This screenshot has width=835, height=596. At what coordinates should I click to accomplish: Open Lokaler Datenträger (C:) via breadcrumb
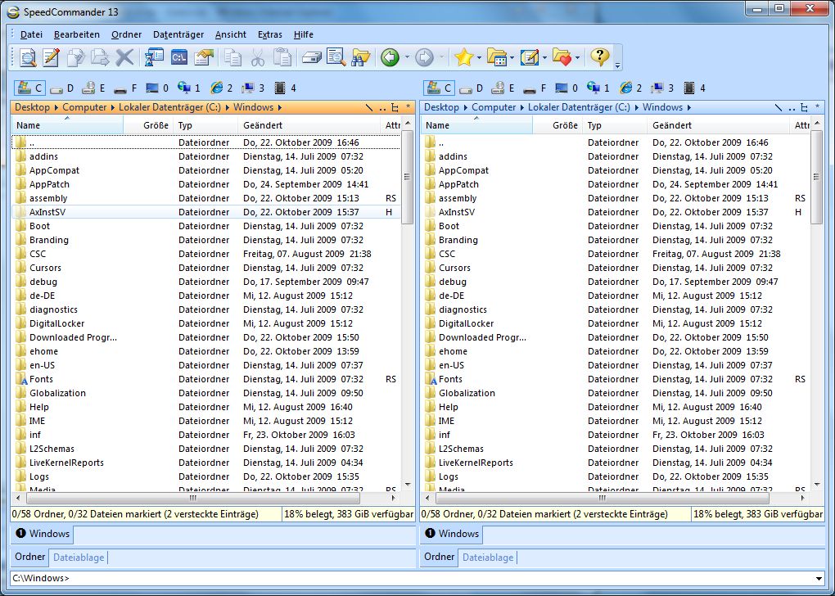click(x=169, y=107)
